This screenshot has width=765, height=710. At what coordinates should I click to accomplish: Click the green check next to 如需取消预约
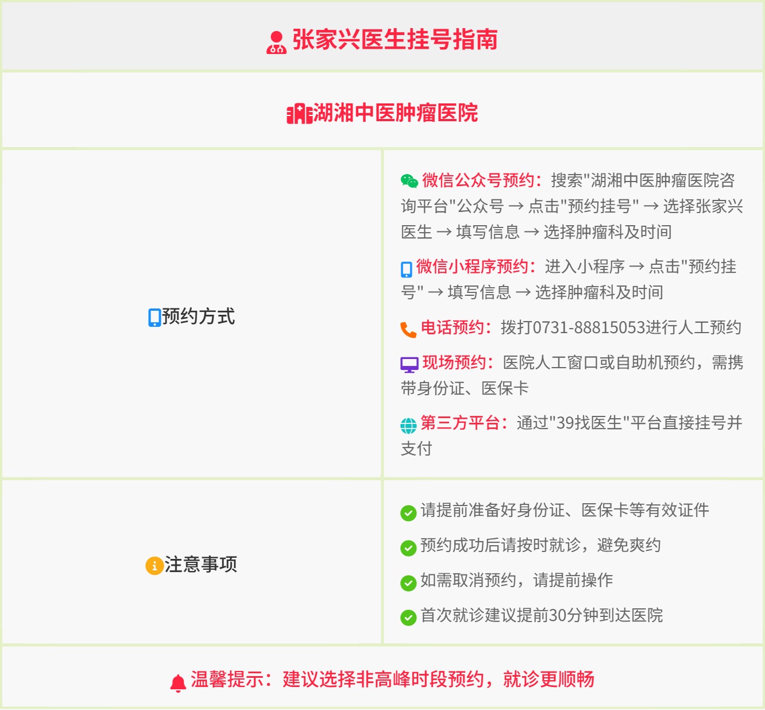tap(408, 583)
